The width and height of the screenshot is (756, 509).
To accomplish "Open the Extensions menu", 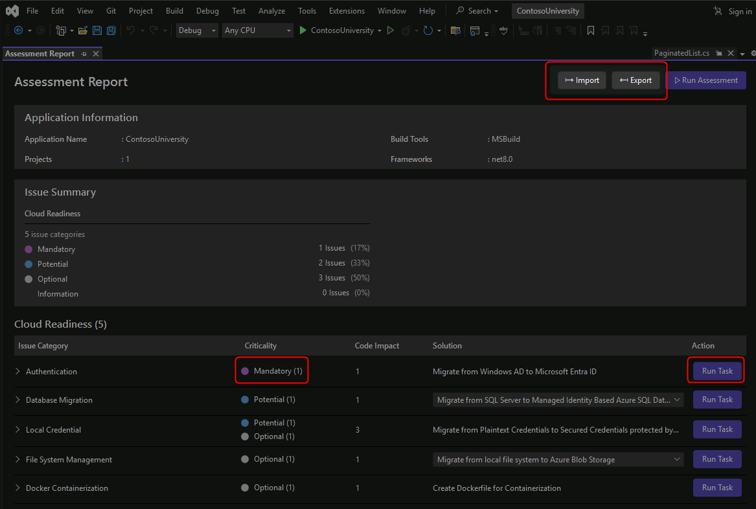I will tap(347, 10).
